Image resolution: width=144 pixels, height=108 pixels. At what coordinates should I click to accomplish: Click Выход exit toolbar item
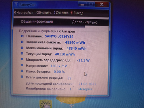click(x=77, y=13)
